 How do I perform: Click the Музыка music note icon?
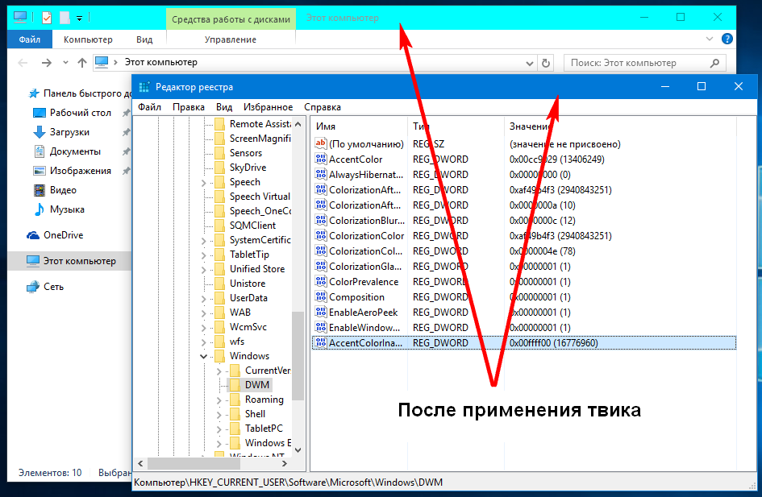[x=40, y=209]
